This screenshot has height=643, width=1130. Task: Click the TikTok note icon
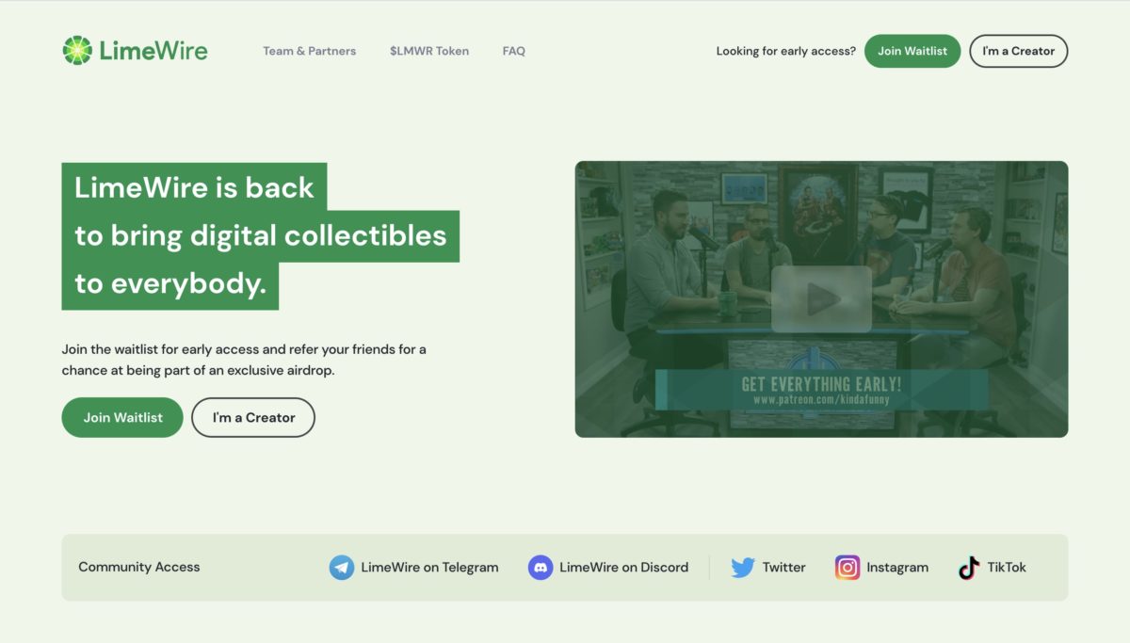969,568
